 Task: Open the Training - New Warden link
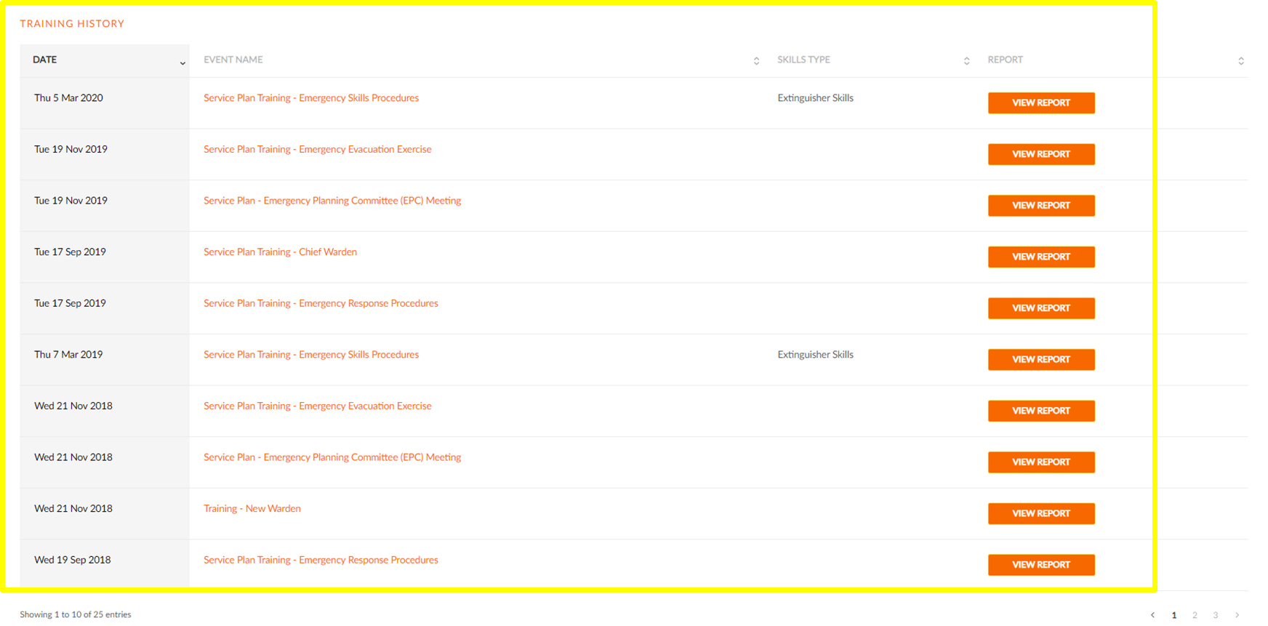click(252, 509)
